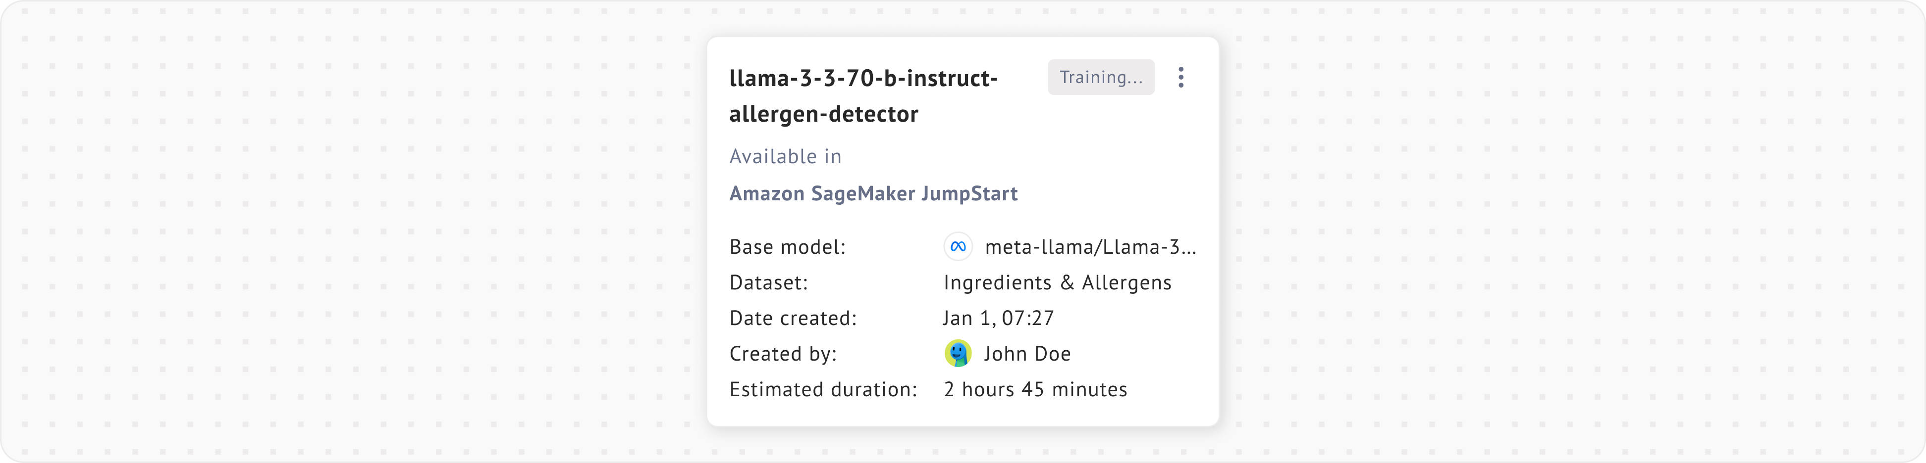Click the "Training..." status badge
This screenshot has height=463, width=1926.
coord(1101,78)
